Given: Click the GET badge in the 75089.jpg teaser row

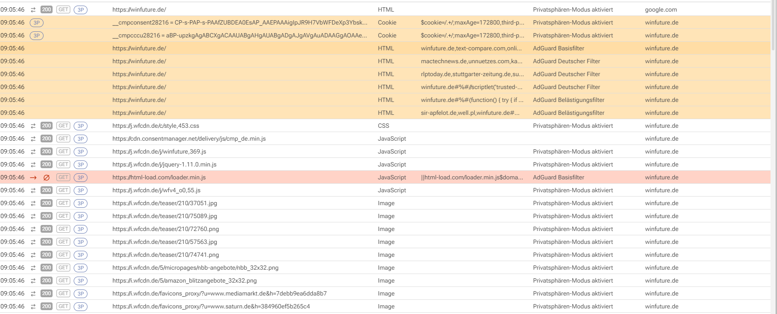Looking at the screenshot, I should (63, 216).
